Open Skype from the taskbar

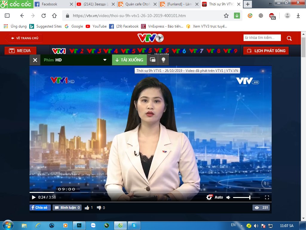134,226
